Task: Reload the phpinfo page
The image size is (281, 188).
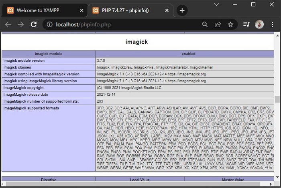Action: 34,24
